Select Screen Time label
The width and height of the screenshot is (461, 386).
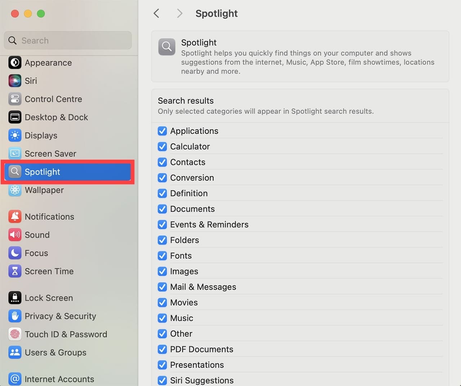coord(49,271)
